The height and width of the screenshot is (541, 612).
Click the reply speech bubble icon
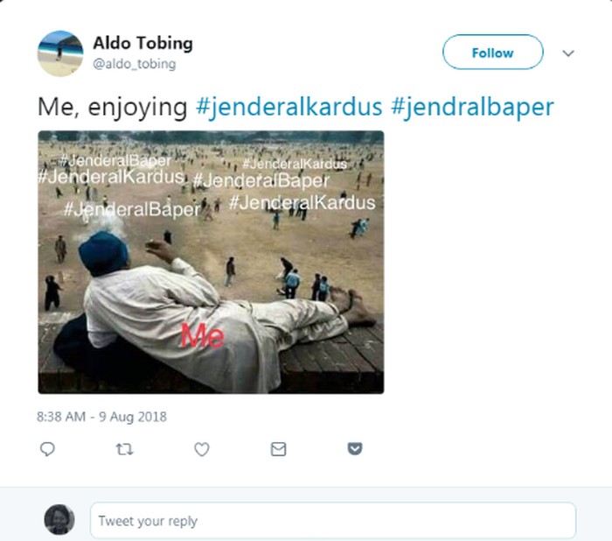pos(47,449)
